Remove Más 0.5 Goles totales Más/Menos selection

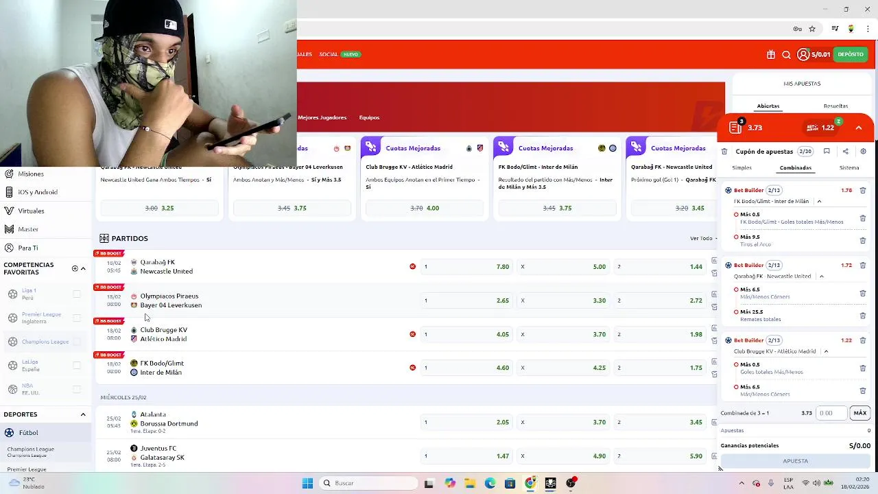click(x=863, y=368)
